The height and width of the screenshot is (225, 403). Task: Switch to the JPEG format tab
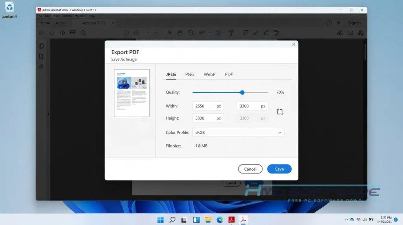(171, 74)
